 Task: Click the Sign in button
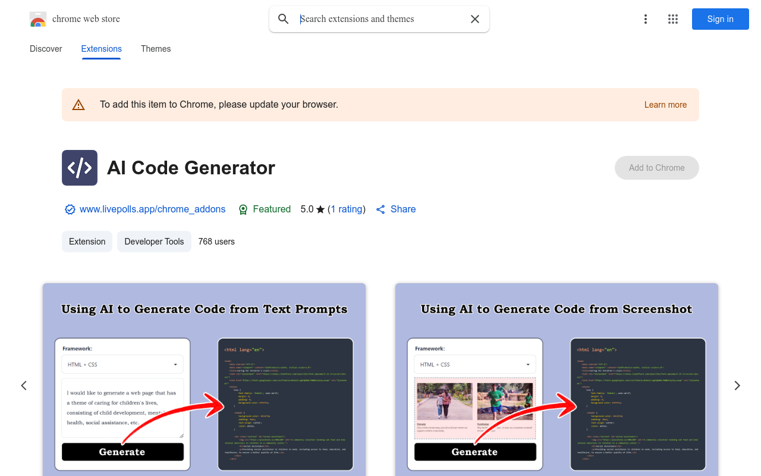pyautogui.click(x=721, y=19)
